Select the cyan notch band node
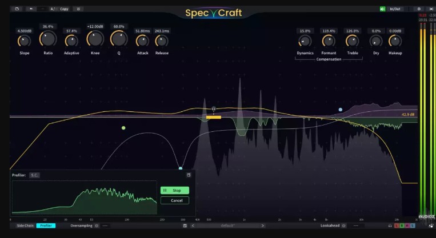Viewport: 436px width, 238px height. tap(181, 168)
